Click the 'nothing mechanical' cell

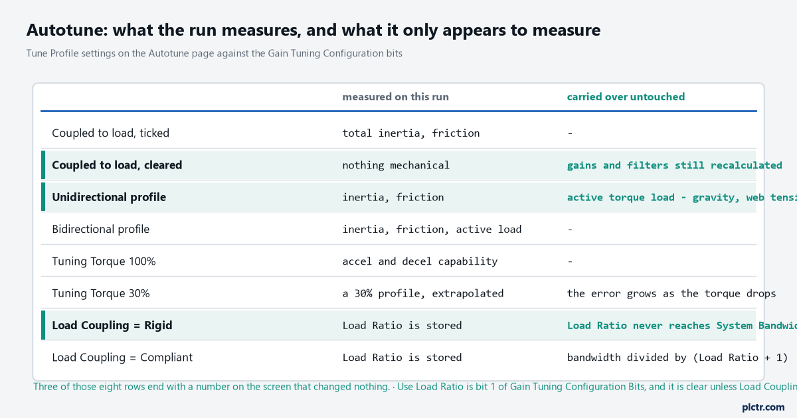[396, 165]
